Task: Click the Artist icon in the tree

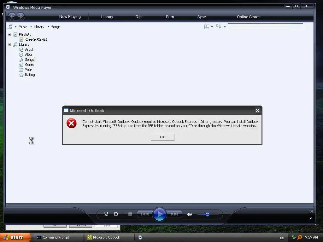Action: (21, 49)
